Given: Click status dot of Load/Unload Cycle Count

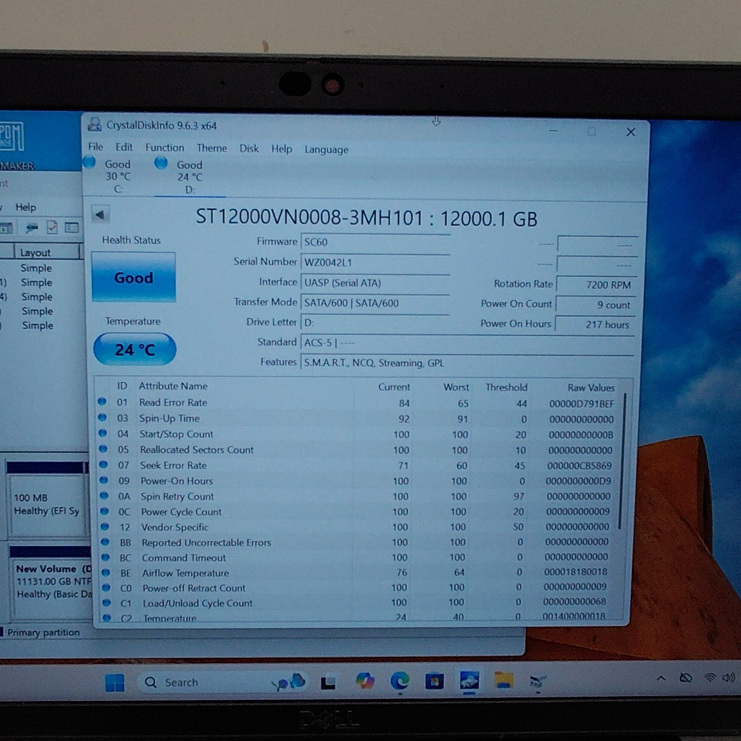Looking at the screenshot, I should [x=107, y=602].
